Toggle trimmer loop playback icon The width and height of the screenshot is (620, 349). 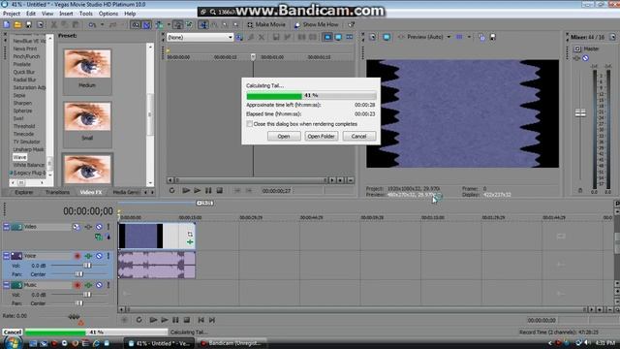tap(171, 190)
